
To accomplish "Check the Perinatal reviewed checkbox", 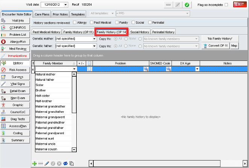I will coord(150,23).
